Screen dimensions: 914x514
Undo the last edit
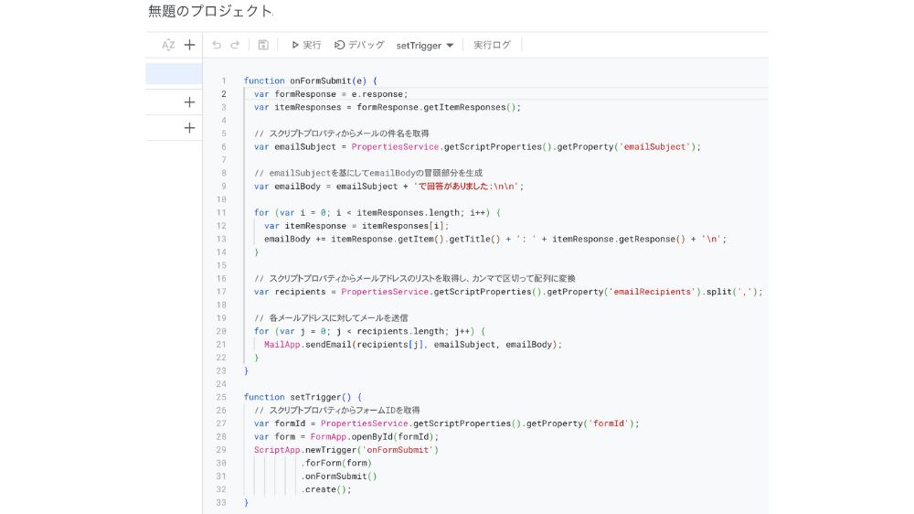point(217,45)
